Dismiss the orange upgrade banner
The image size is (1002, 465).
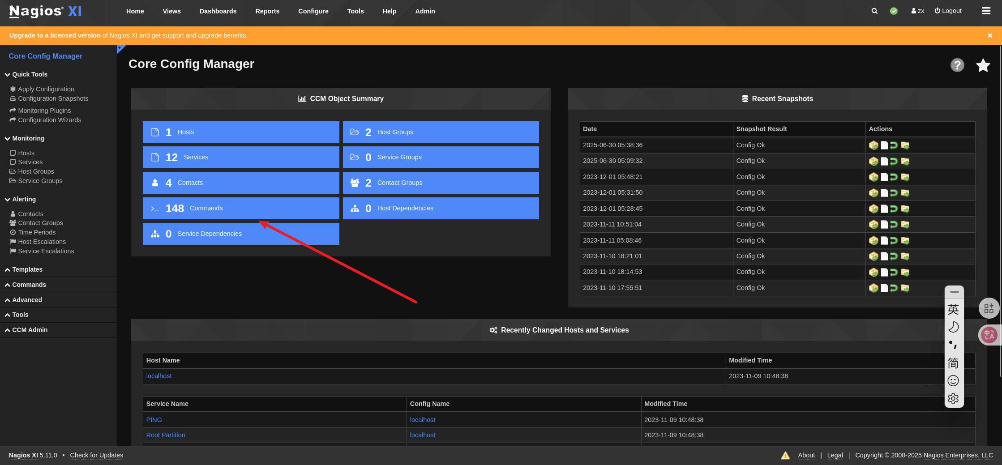point(990,35)
